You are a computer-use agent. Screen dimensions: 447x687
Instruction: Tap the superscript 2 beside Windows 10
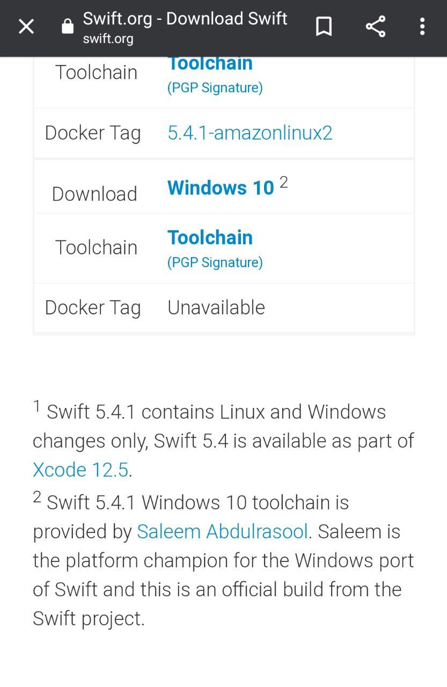click(284, 182)
